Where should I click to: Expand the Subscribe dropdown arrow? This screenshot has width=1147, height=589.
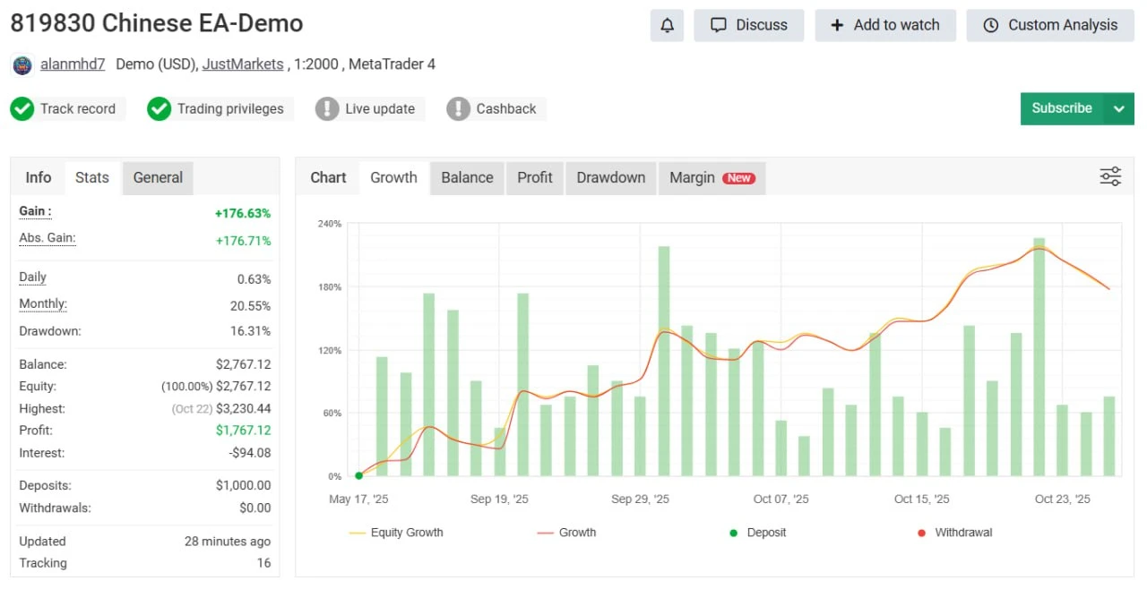[x=1118, y=108]
